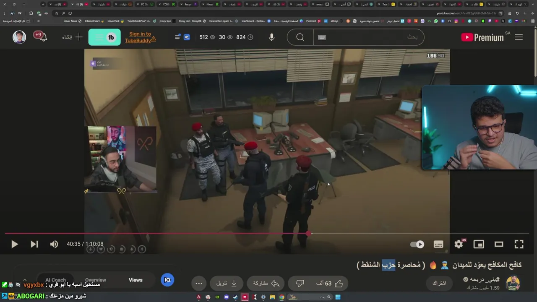
Task: Open Pinterest bookmark
Action: click(x=313, y=21)
